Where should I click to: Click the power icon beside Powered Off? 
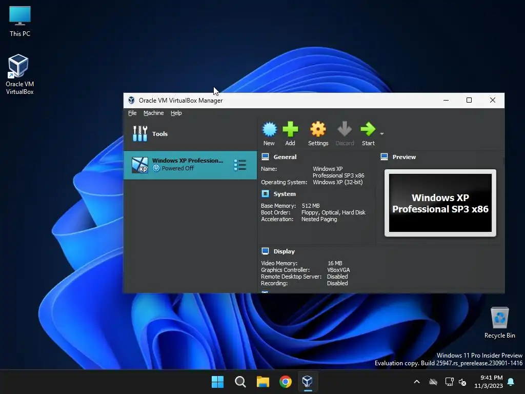tap(156, 168)
